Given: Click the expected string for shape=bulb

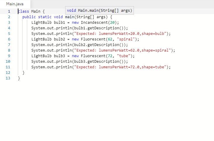Looking at the screenshot, I should click(x=120, y=34).
